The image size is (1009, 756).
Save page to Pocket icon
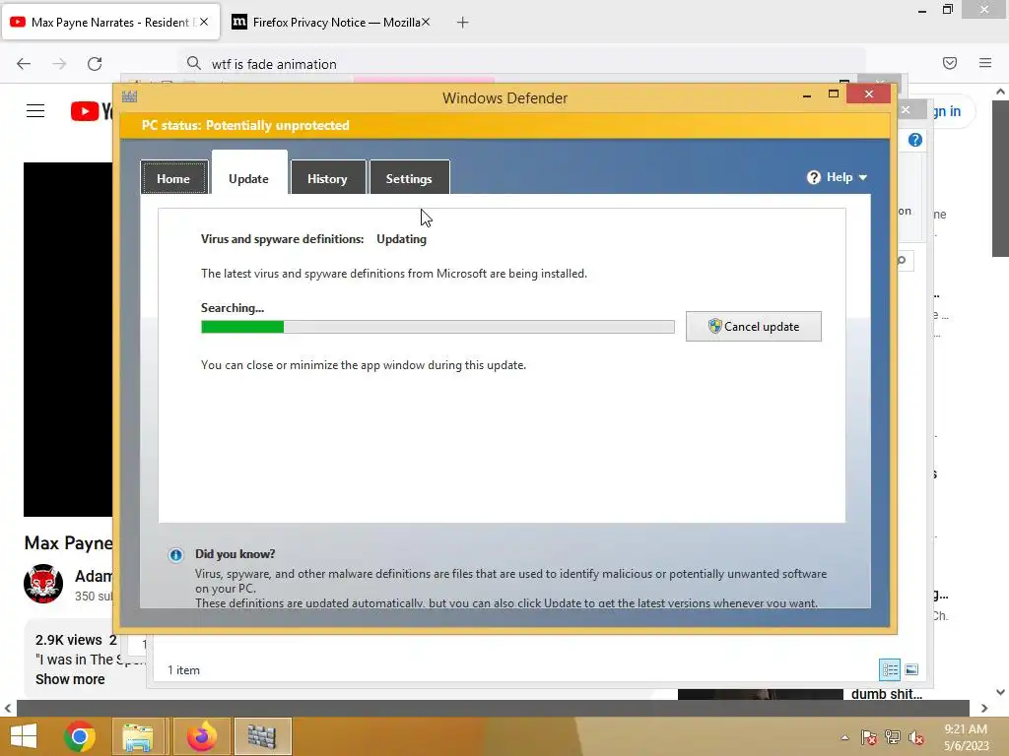950,63
